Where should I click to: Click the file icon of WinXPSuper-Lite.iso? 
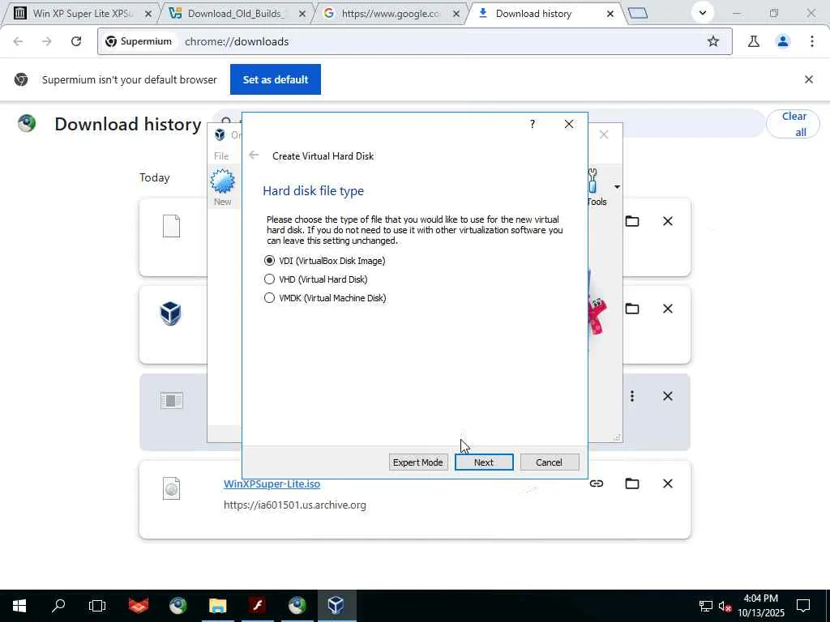(171, 488)
